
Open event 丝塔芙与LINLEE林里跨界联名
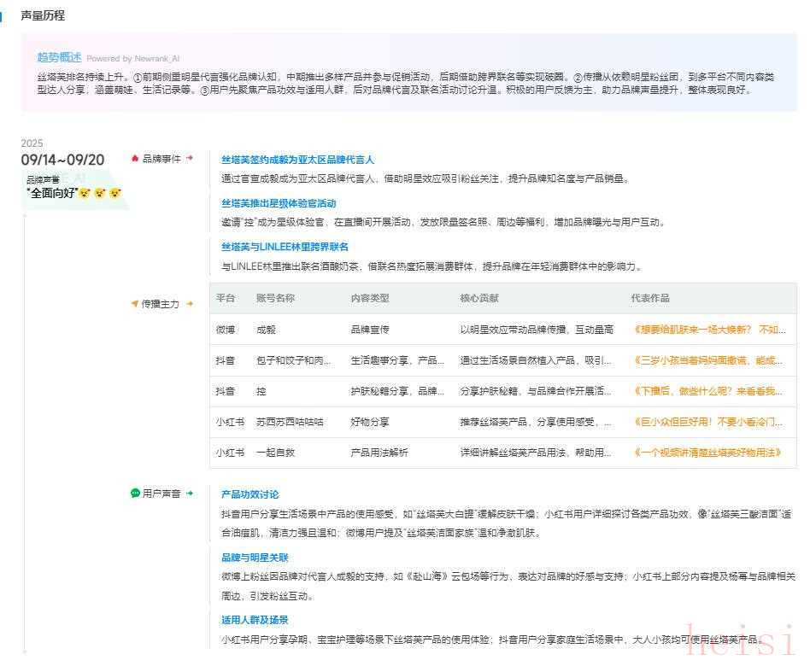(x=285, y=247)
